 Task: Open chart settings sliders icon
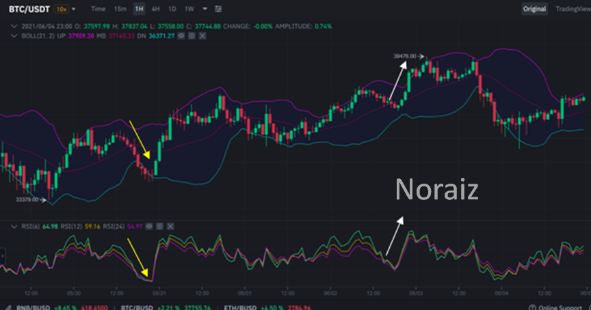coord(218,9)
